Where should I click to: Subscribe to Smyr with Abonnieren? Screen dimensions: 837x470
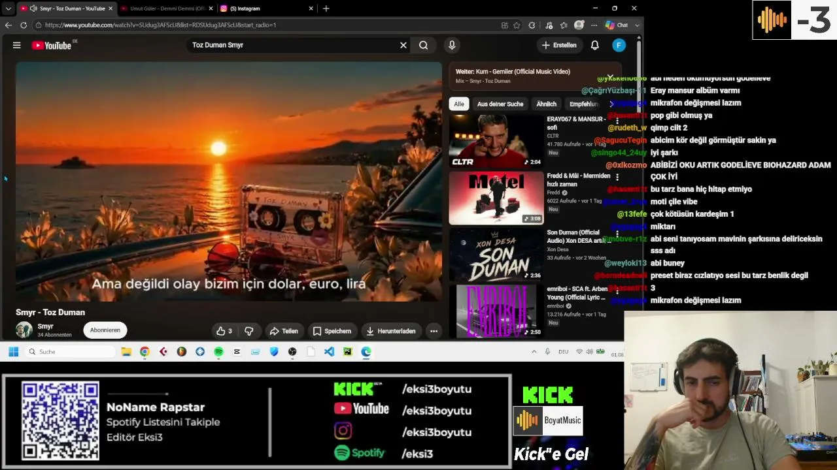[x=105, y=330]
